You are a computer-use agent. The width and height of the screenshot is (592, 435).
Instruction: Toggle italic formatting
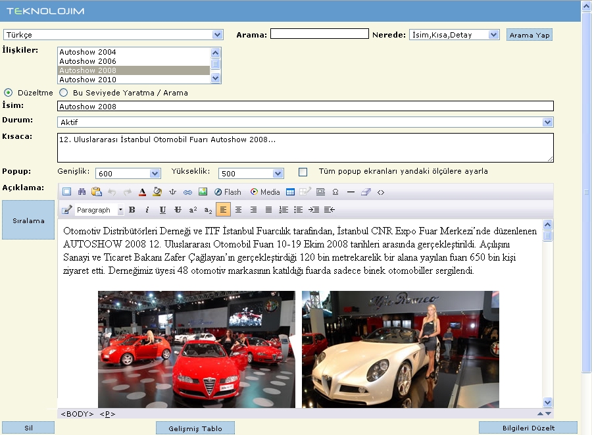pos(147,209)
